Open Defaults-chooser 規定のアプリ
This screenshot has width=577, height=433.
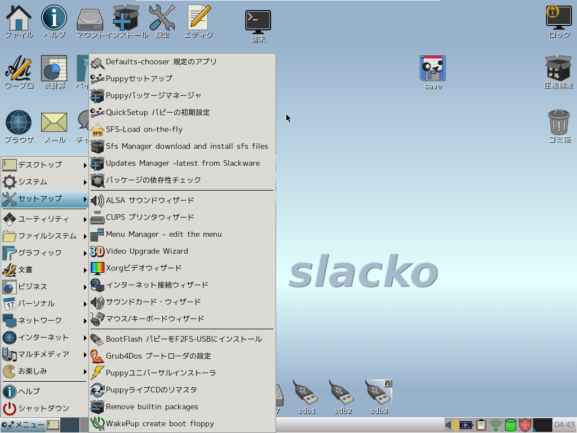pyautogui.click(x=182, y=62)
